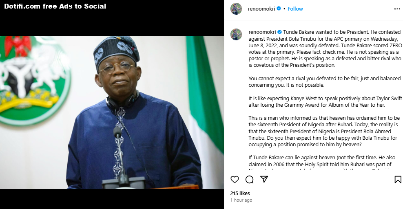Share the post via paper plane icon
403x209 pixels.
point(264,179)
